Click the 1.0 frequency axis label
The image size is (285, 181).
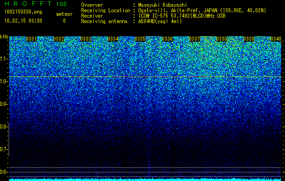click(x=3, y=81)
